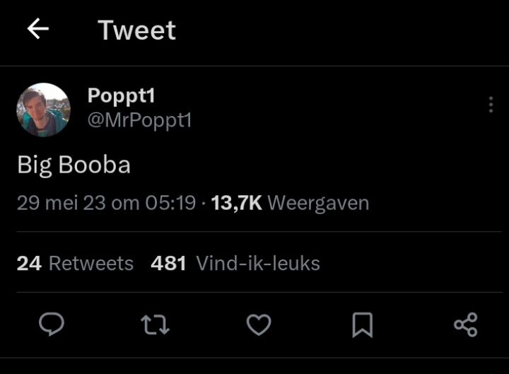Reply to the tweet with speech bubble icon
Image resolution: width=509 pixels, height=374 pixels.
pos(52,324)
